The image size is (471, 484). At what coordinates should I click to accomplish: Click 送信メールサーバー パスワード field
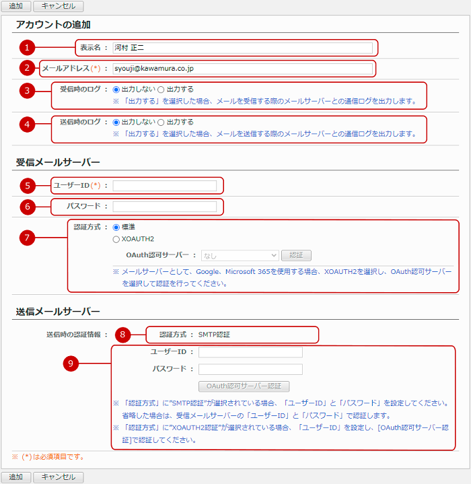[x=250, y=369]
